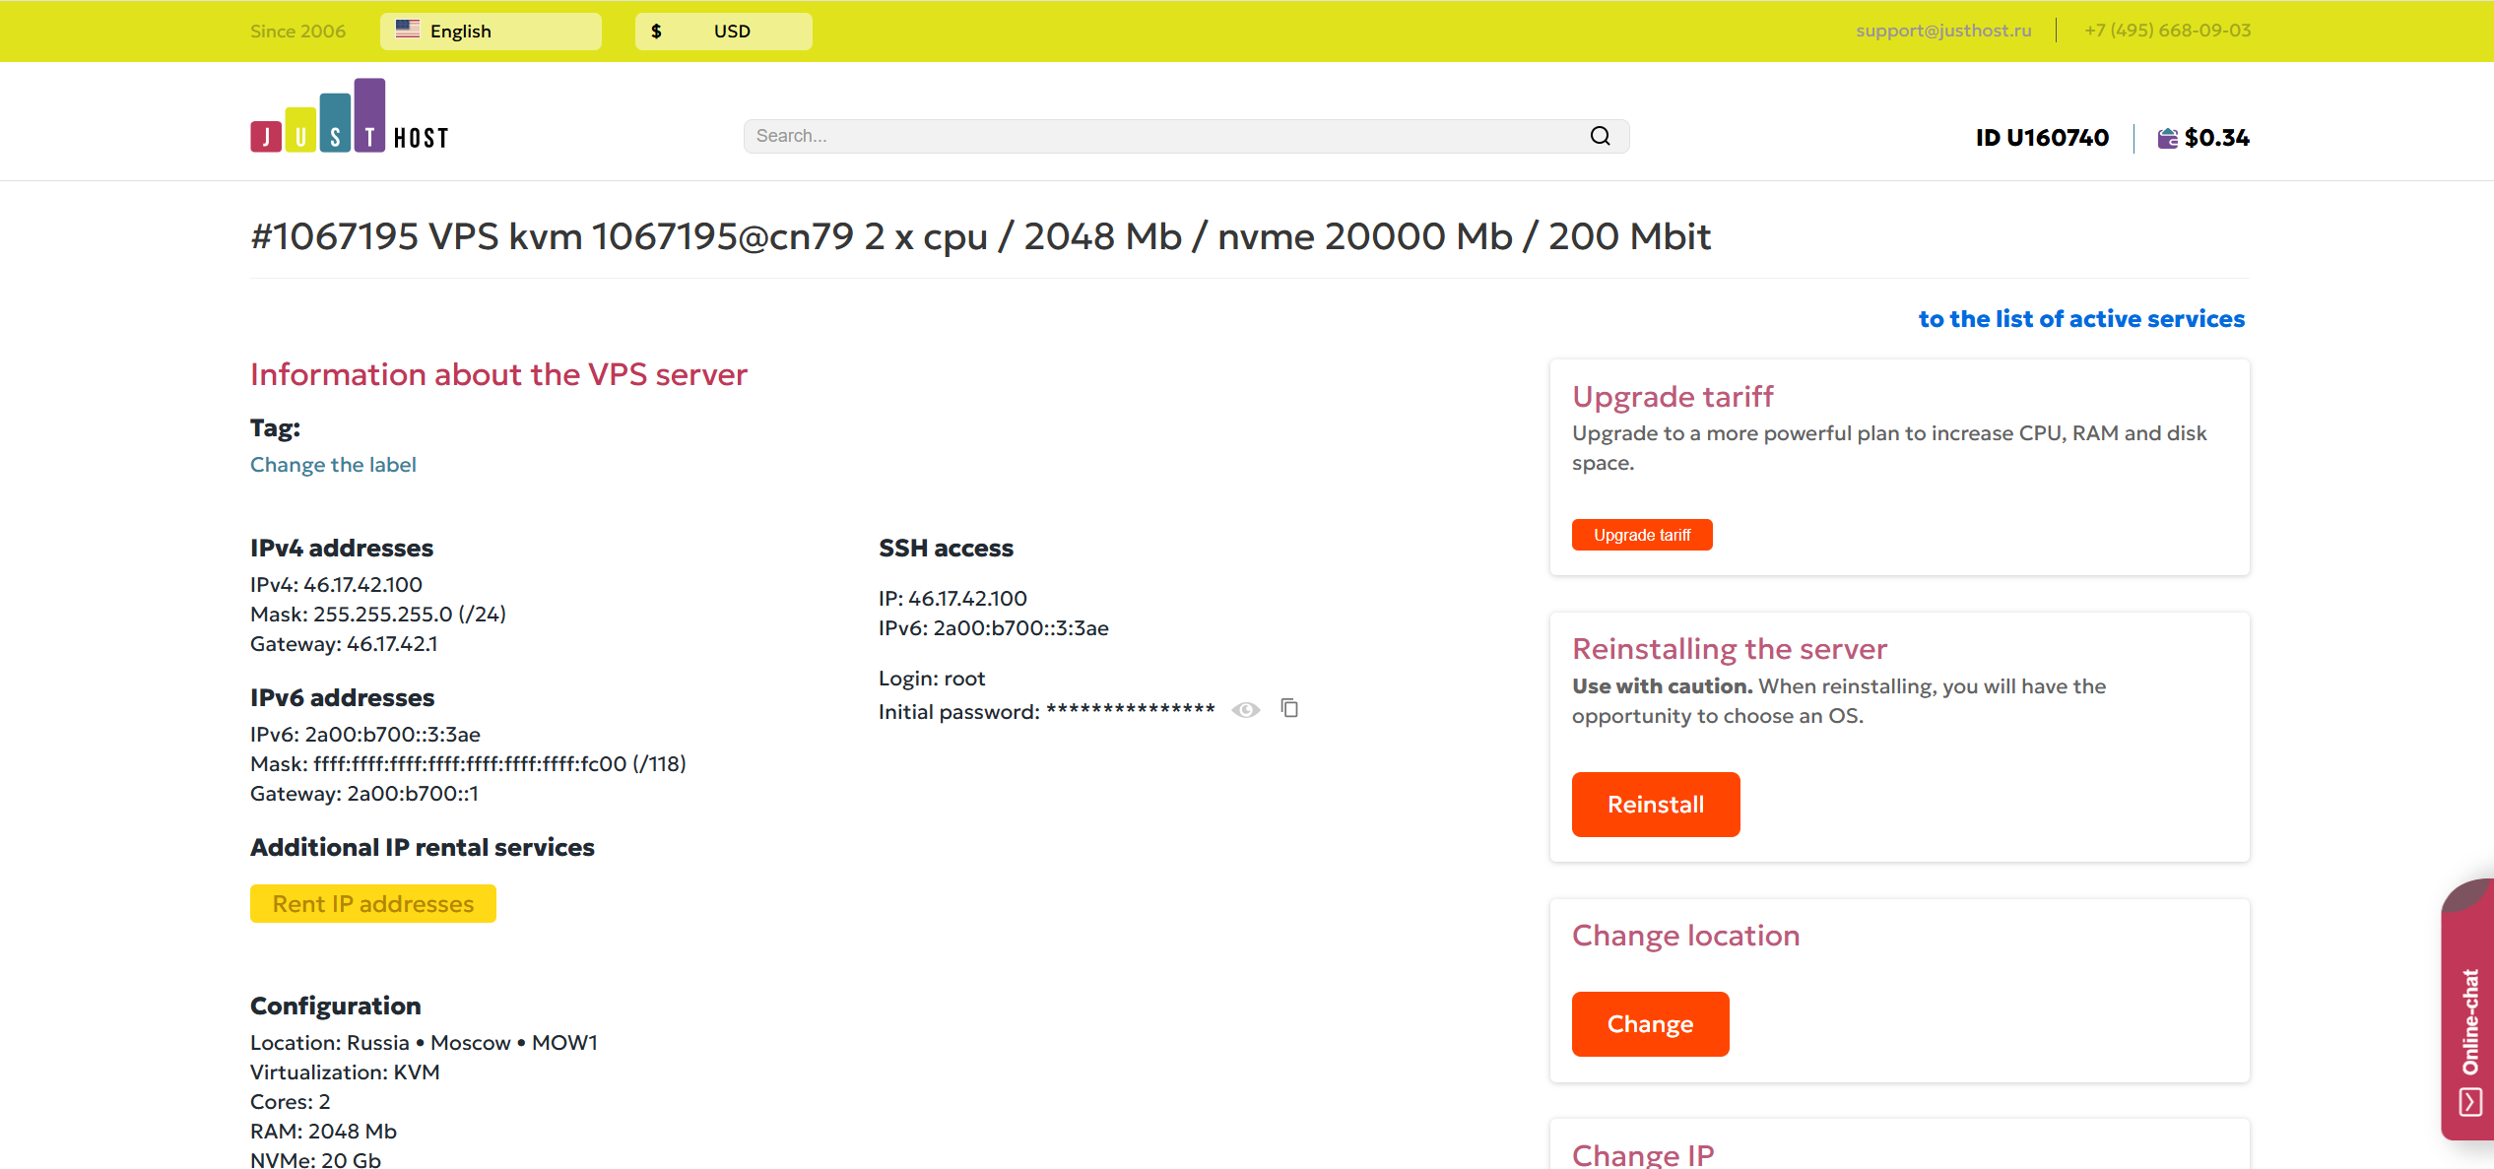Screen dimensions: 2494x1169
Task: Click the Reinstall button
Action: [1656, 805]
